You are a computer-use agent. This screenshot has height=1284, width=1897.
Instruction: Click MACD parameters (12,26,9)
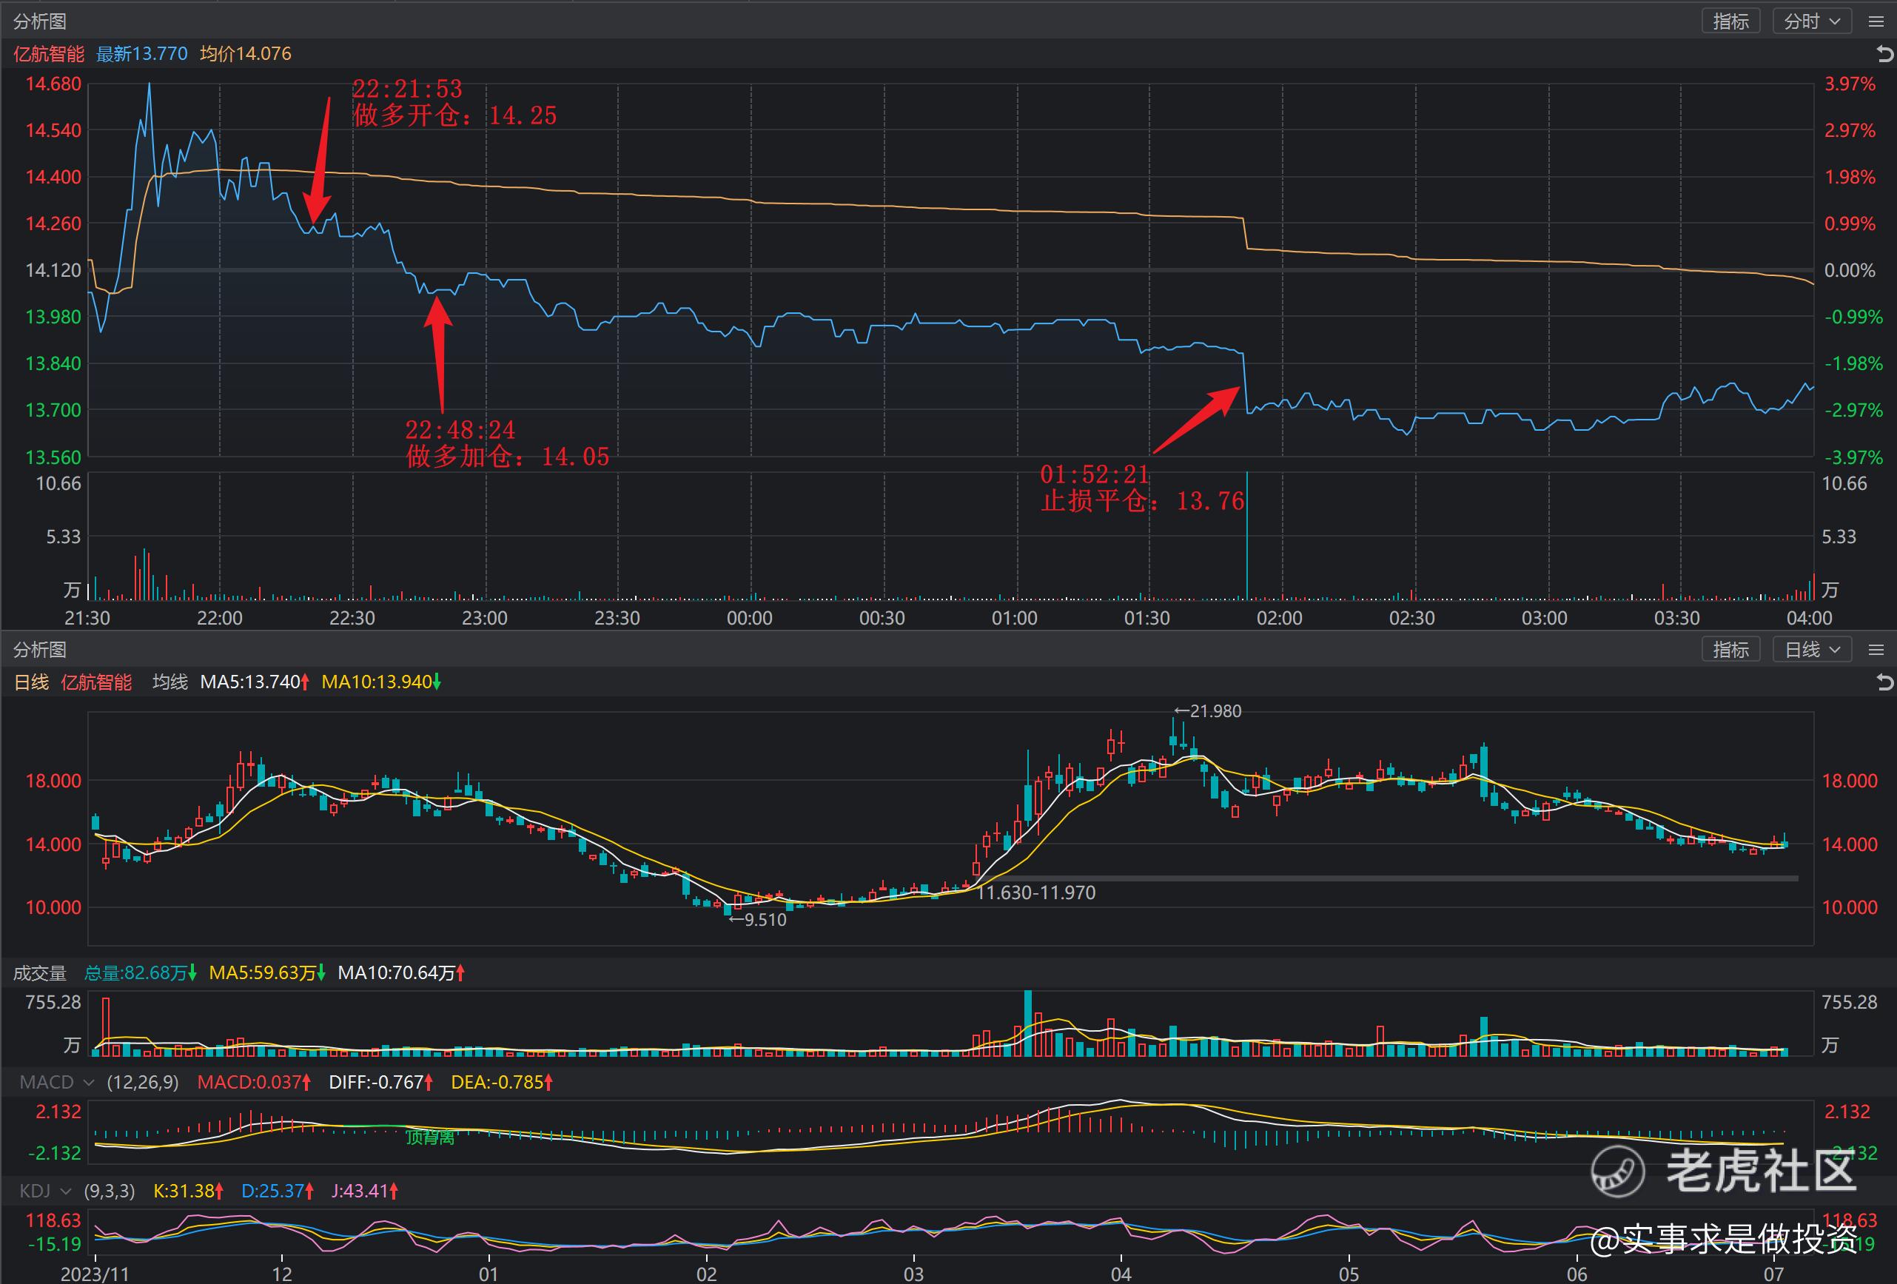click(143, 1083)
